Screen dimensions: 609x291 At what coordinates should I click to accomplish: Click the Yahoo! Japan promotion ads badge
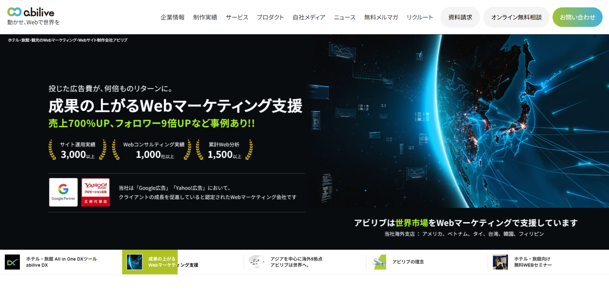click(x=96, y=192)
